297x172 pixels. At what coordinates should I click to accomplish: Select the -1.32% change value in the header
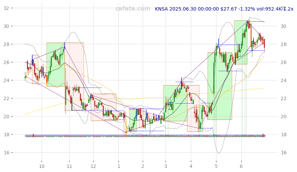pyautogui.click(x=246, y=9)
